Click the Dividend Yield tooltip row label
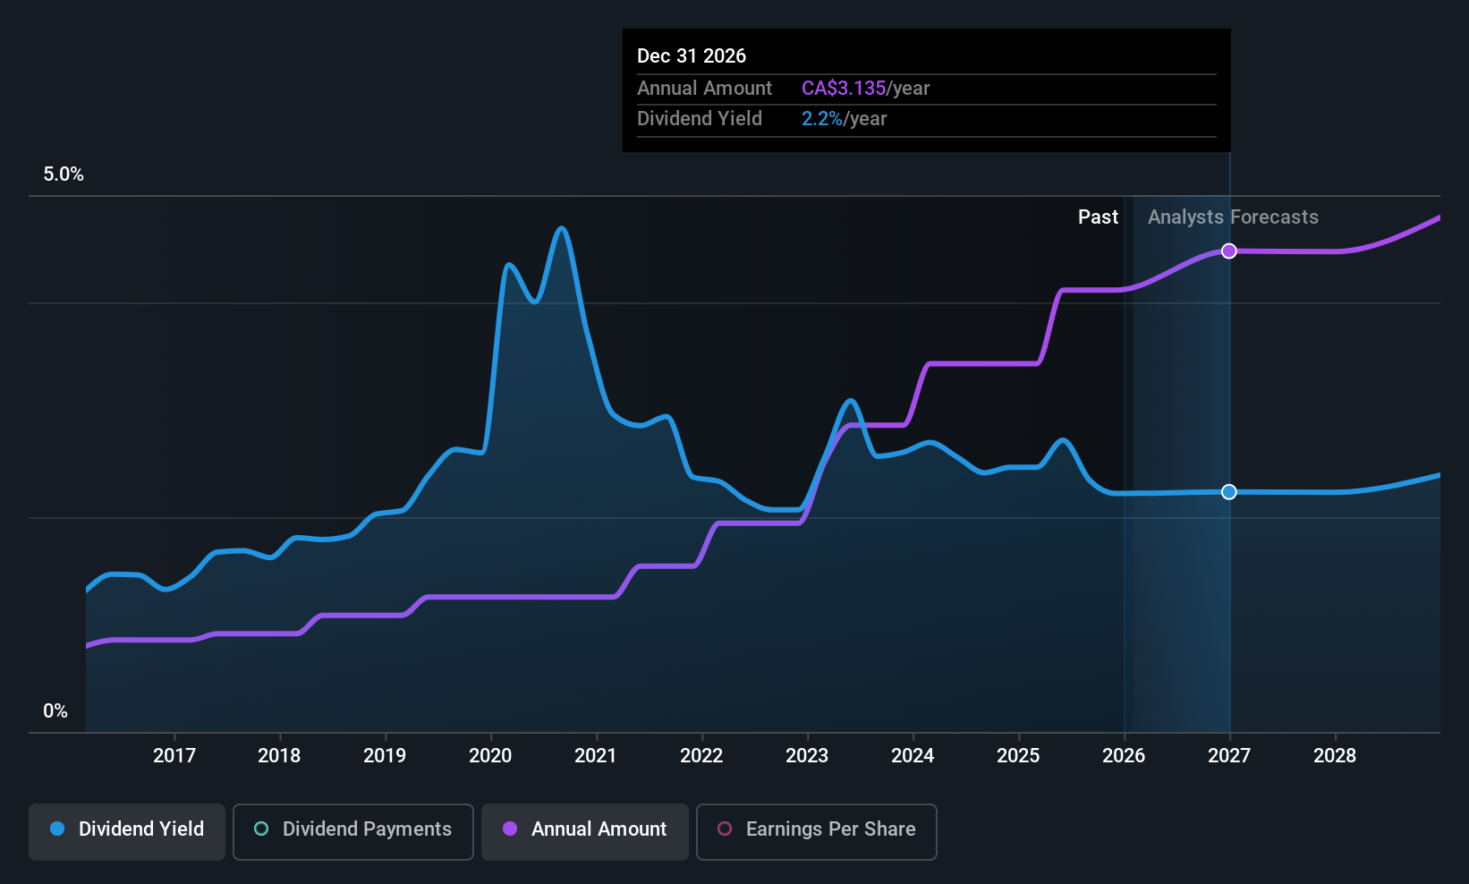Viewport: 1469px width, 884px height. coord(700,118)
